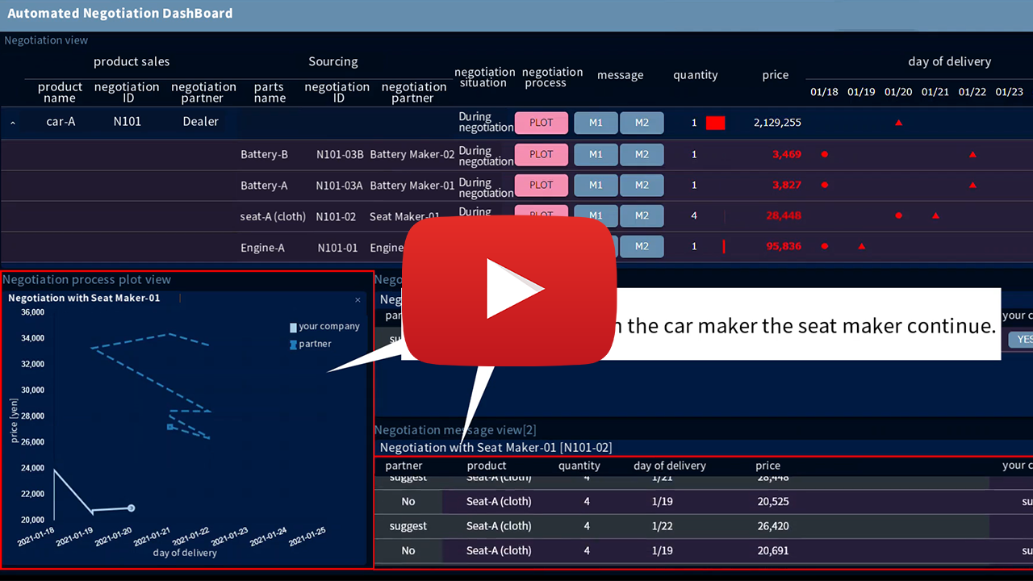Select the red swatch beside car-A quantity

point(715,122)
